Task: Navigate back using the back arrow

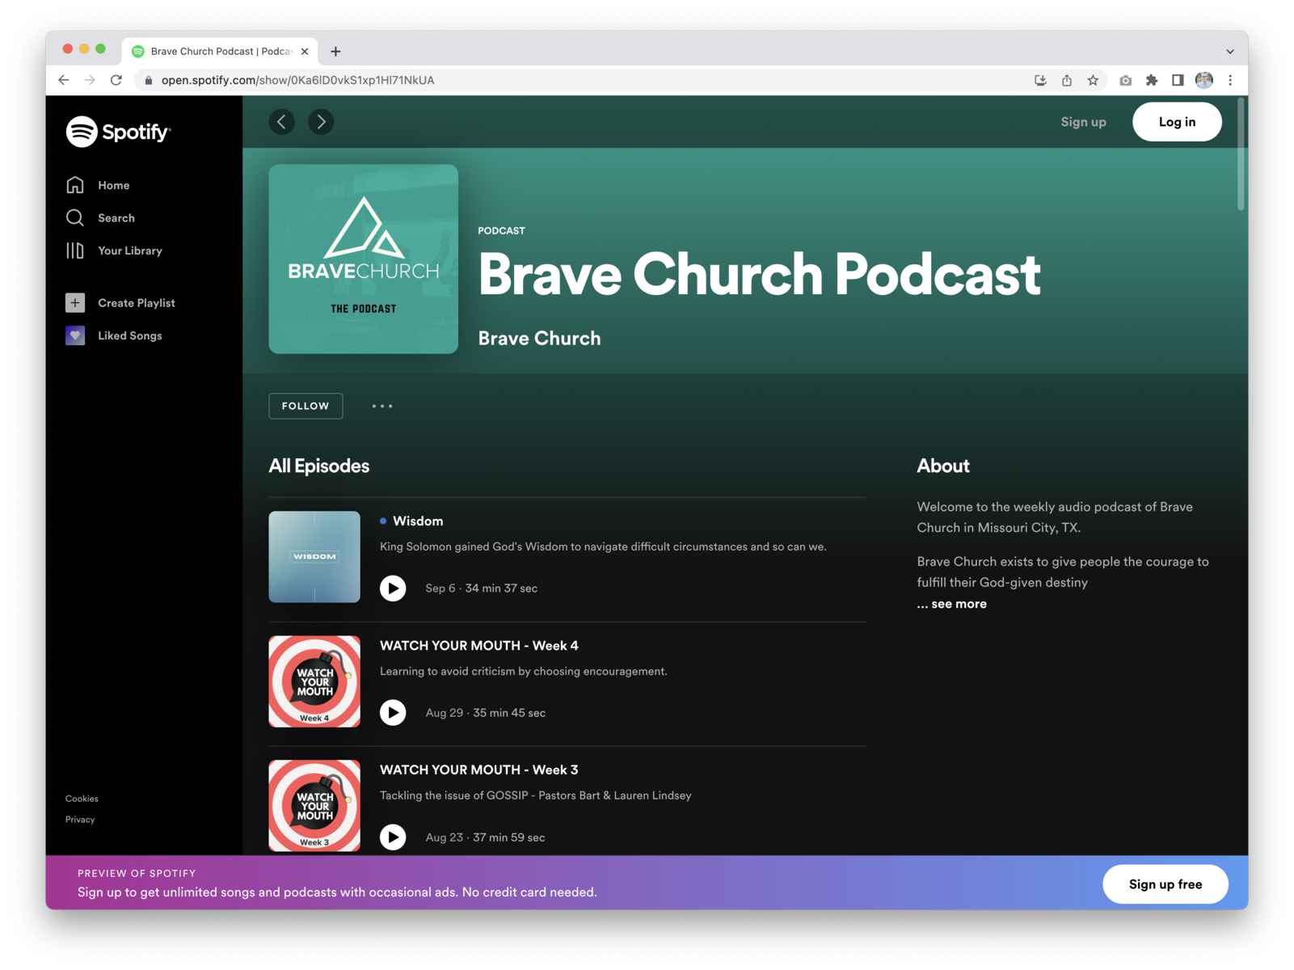Action: tap(282, 121)
